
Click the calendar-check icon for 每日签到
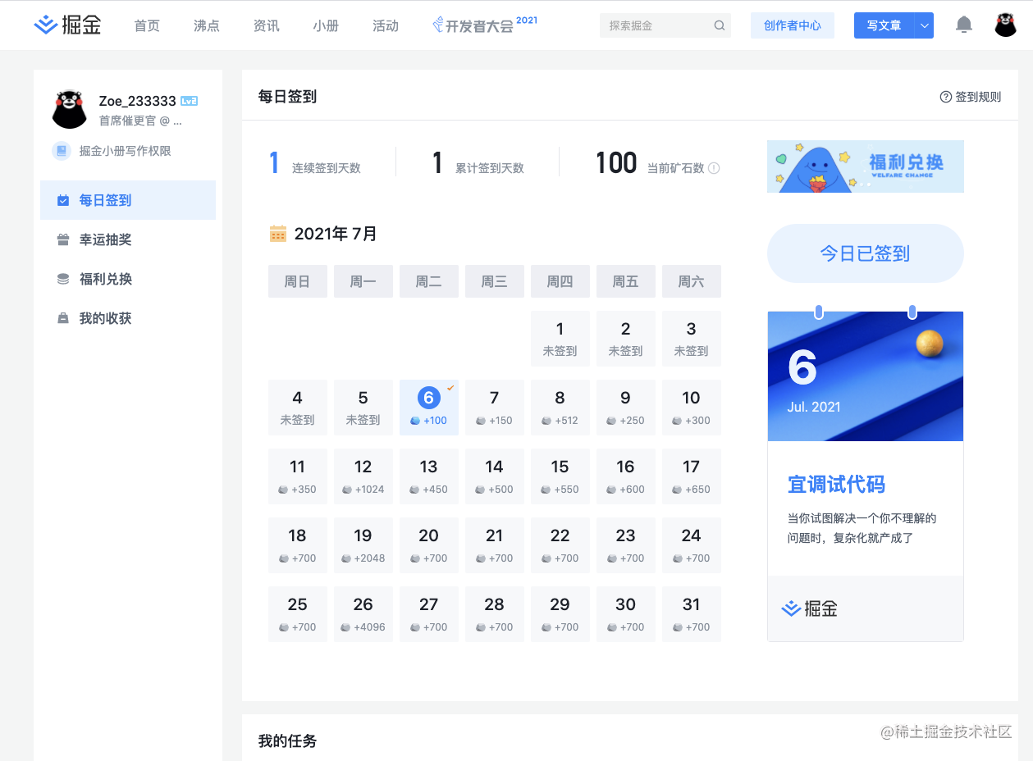pyautogui.click(x=63, y=200)
